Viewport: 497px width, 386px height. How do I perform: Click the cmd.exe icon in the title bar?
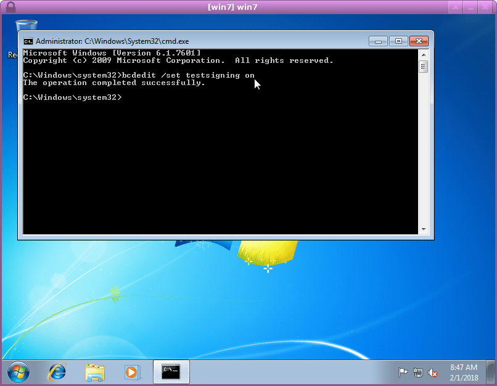click(27, 41)
